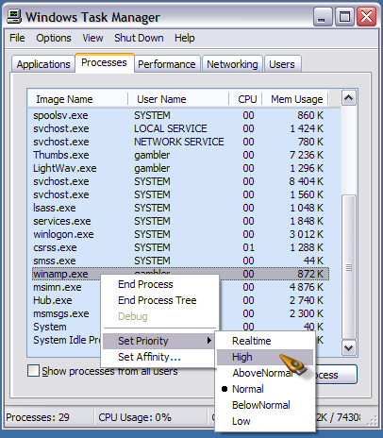Screen dimensions: 383x438
Task: Sort by the User Name column header
Action: (178, 99)
